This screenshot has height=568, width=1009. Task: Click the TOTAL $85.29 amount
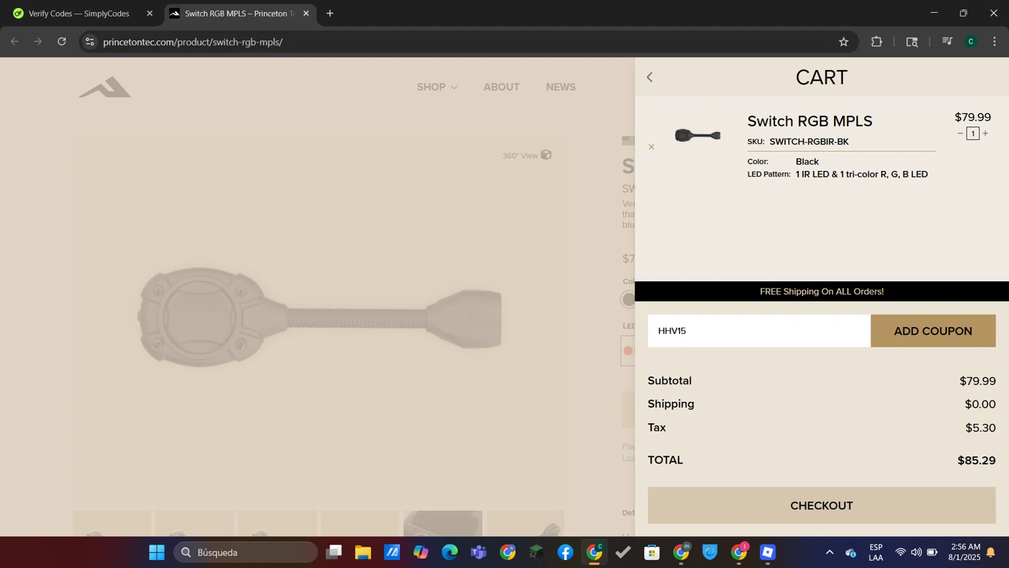pos(977,460)
